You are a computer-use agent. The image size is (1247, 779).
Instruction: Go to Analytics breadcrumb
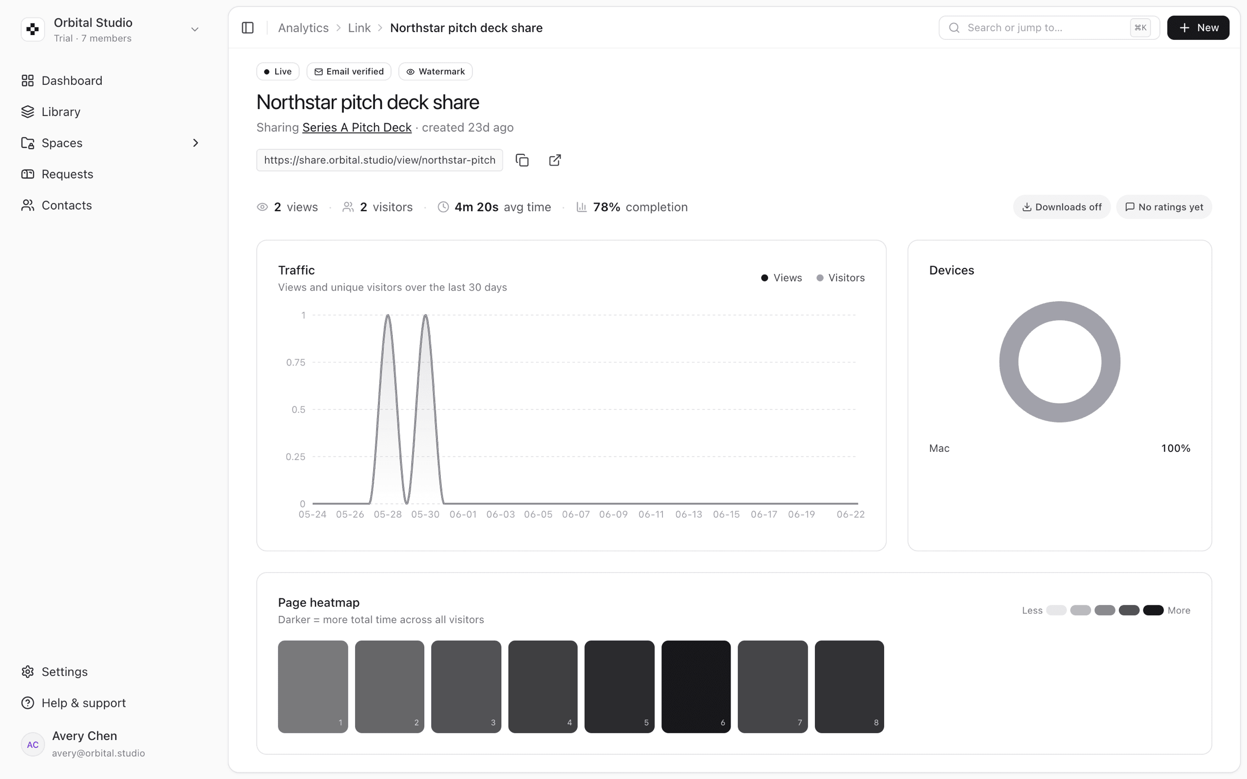click(303, 28)
